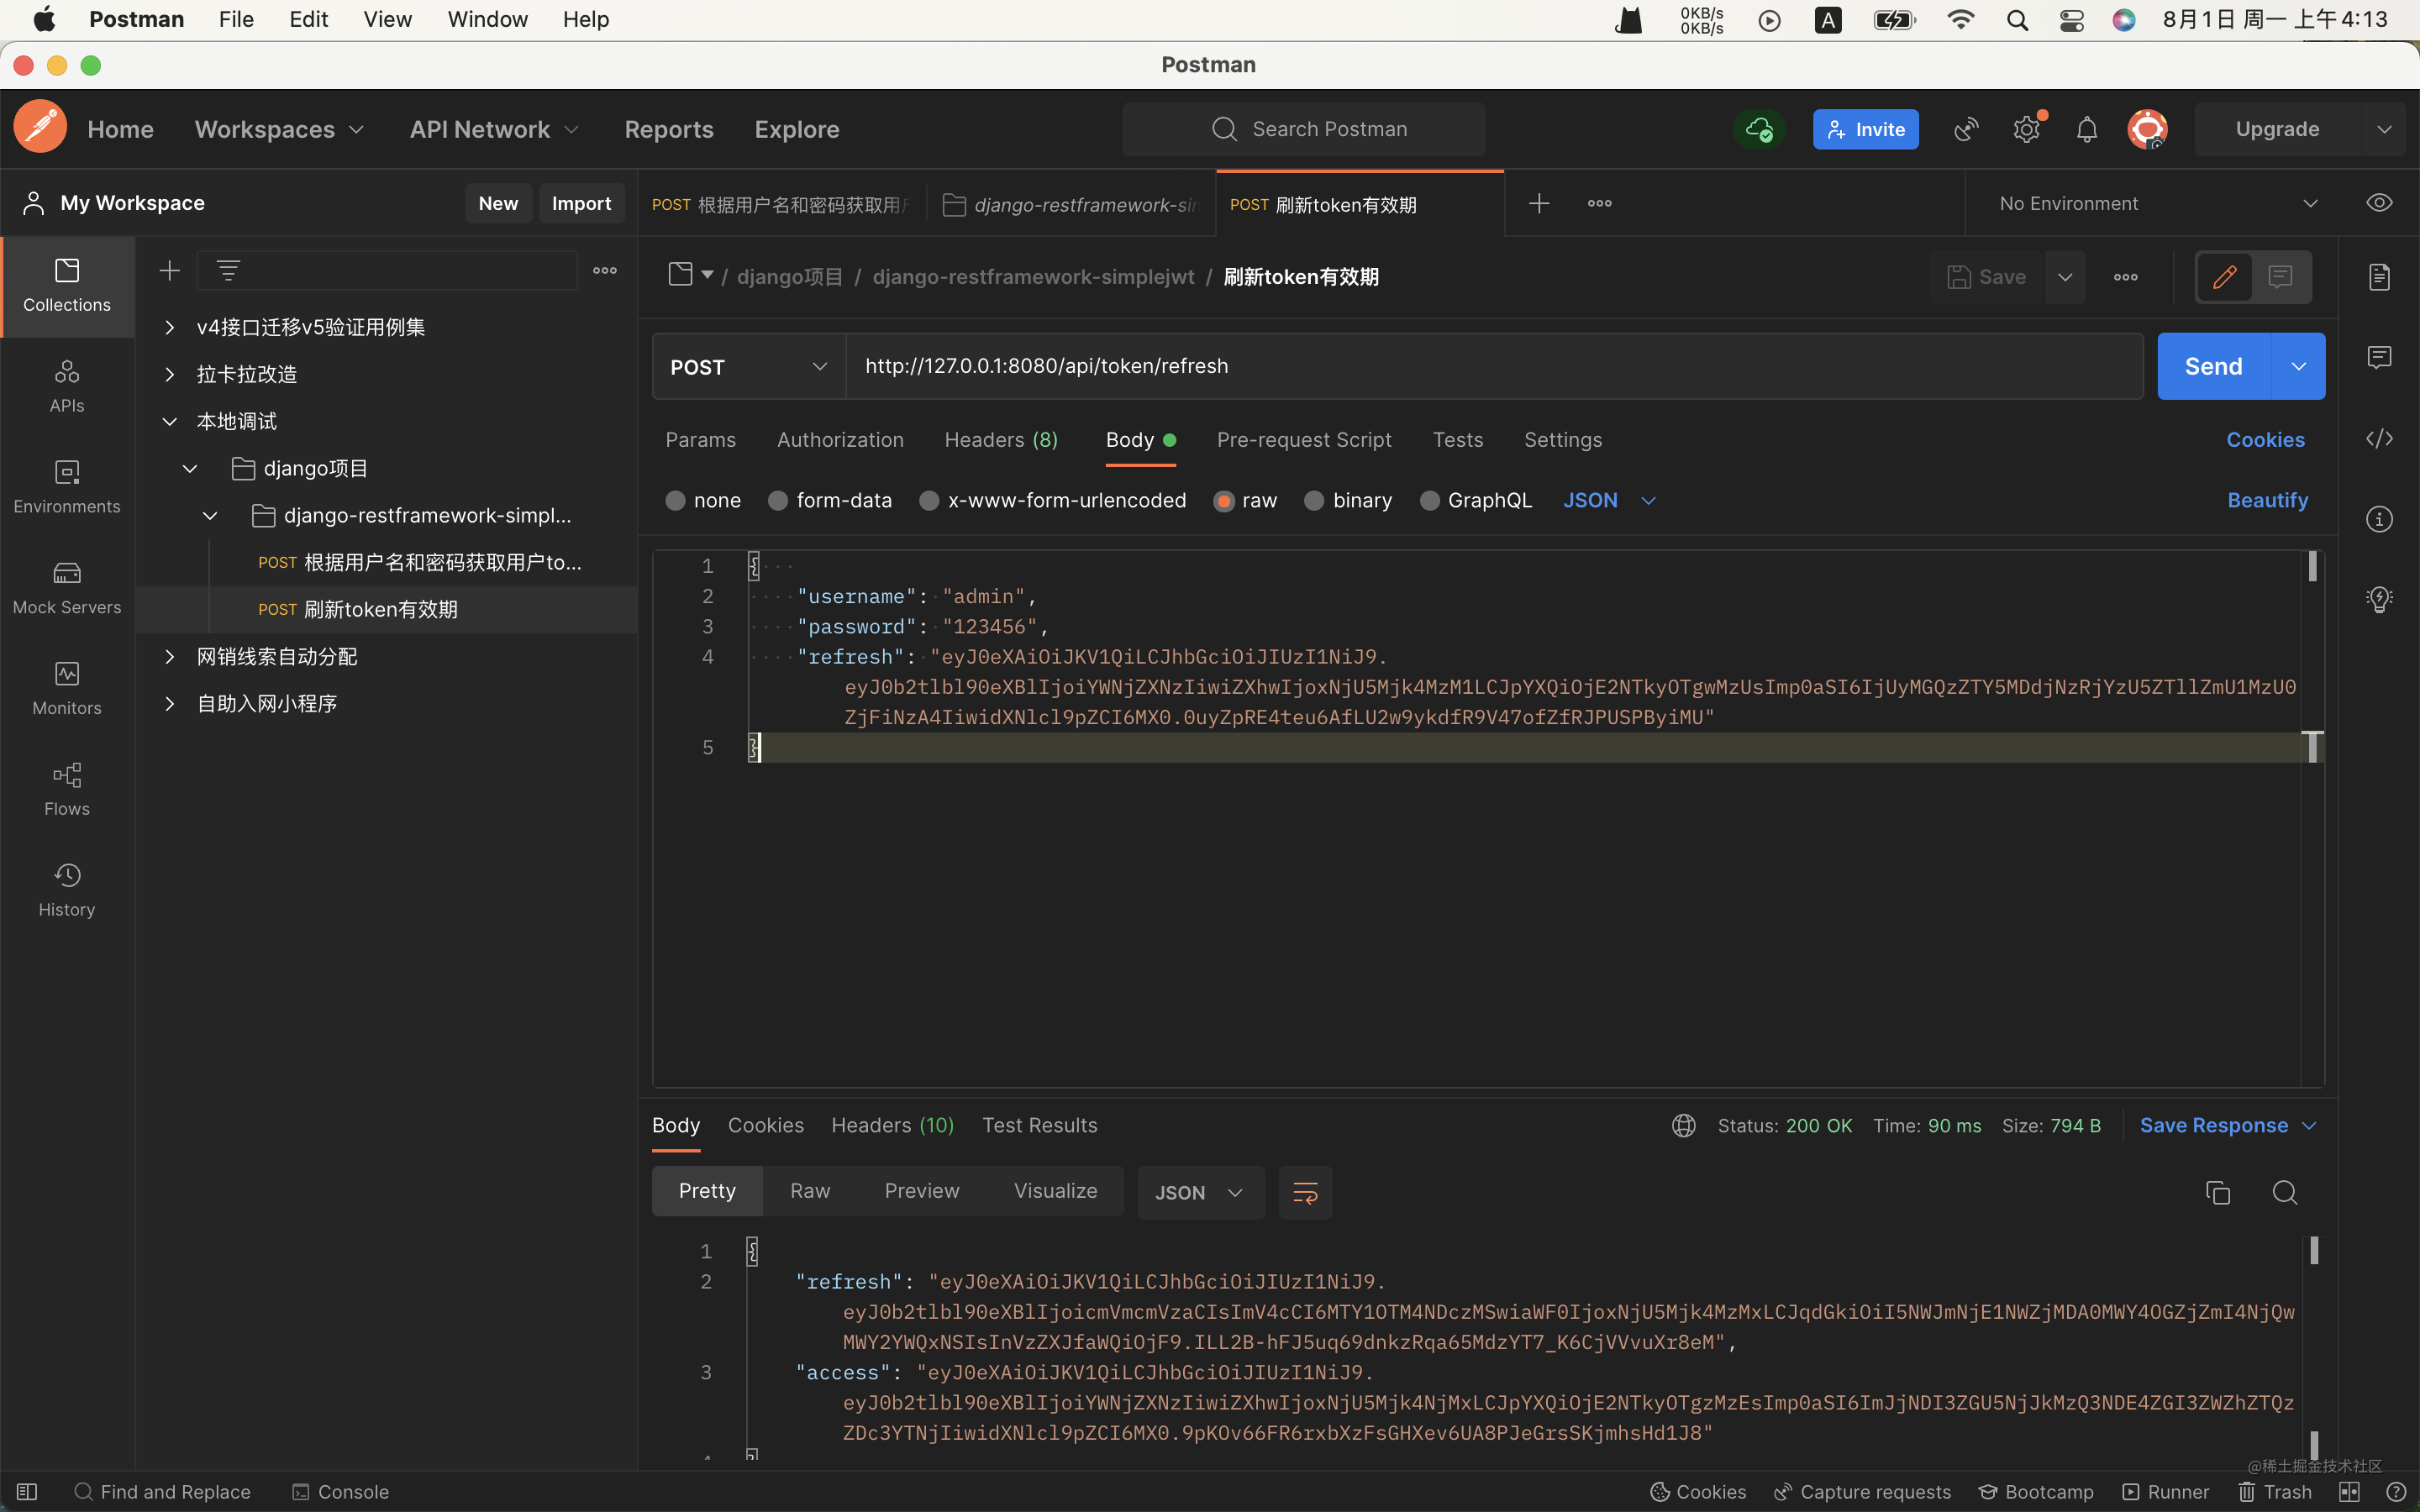The width and height of the screenshot is (2420, 1512).
Task: Open the No Environment selector
Action: pyautogui.click(x=2159, y=203)
